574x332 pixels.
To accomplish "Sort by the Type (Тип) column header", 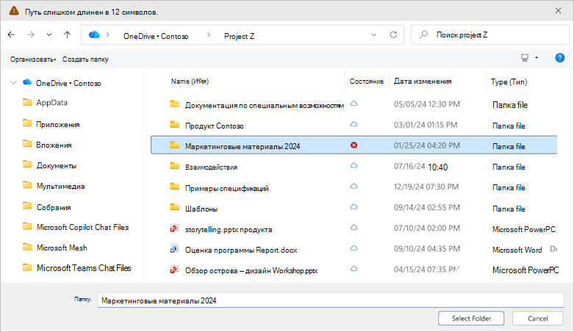I will 509,82.
